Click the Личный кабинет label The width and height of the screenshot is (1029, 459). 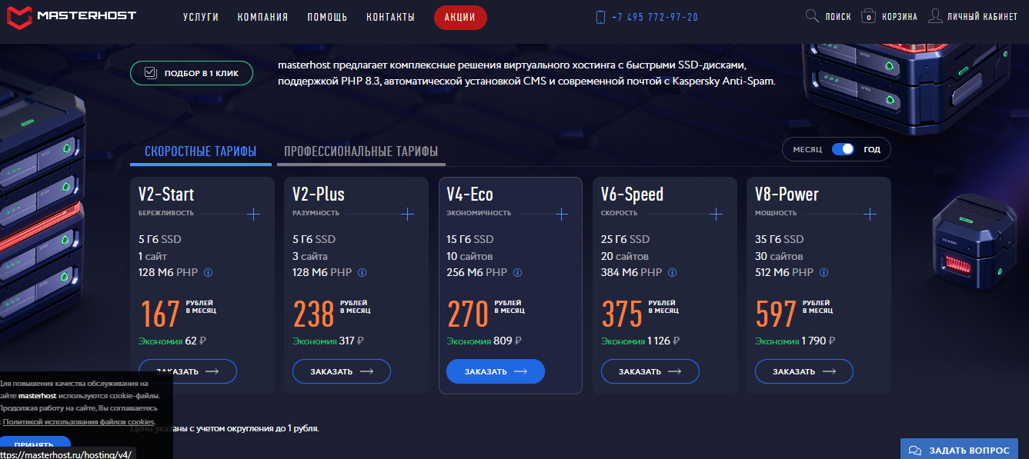coord(983,17)
